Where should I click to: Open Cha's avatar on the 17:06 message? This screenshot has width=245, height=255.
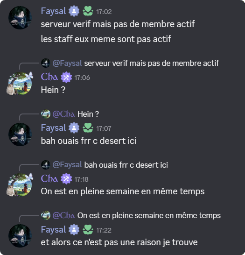point(20,84)
